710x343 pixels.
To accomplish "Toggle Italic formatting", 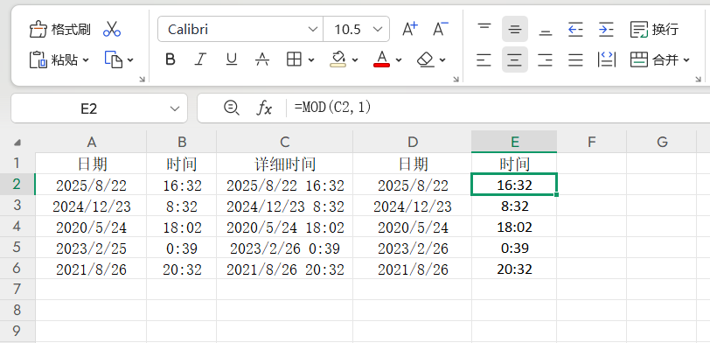I will click(200, 59).
